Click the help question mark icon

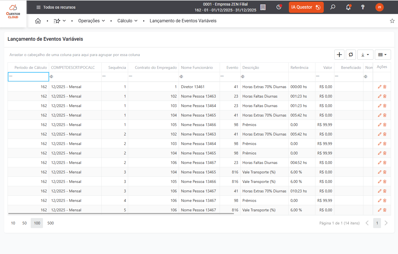pos(363,7)
